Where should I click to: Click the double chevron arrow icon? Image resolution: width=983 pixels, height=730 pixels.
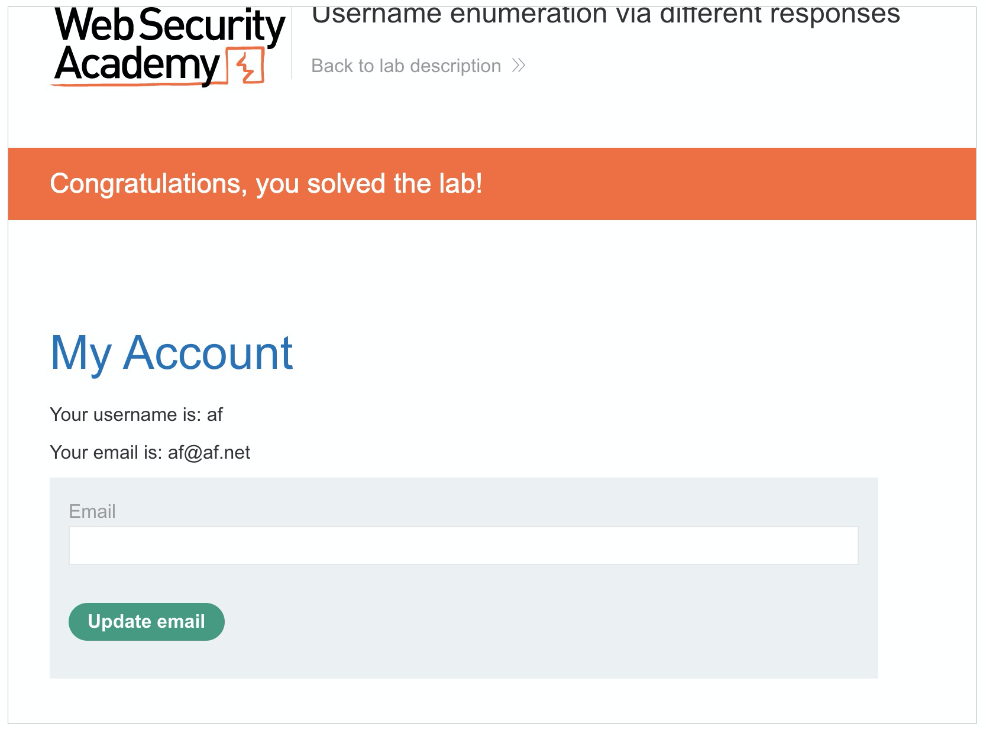click(x=519, y=66)
